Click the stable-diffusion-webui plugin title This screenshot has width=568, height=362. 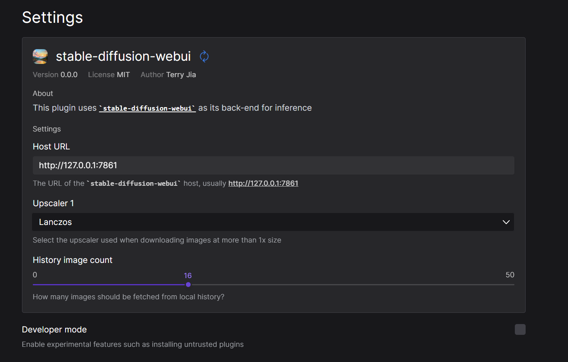(123, 56)
